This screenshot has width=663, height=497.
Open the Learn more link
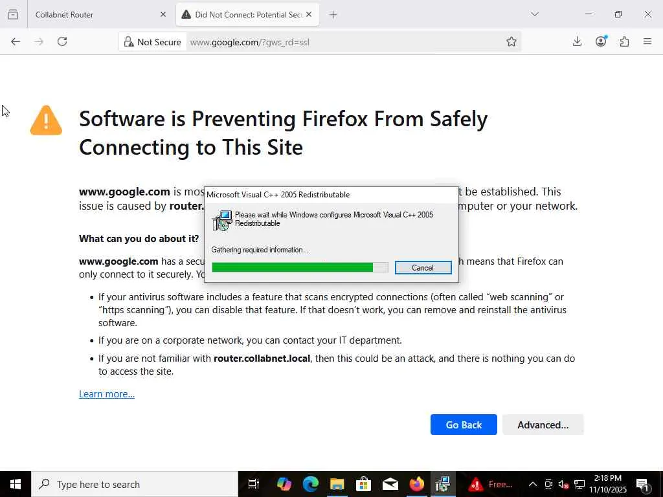point(107,394)
